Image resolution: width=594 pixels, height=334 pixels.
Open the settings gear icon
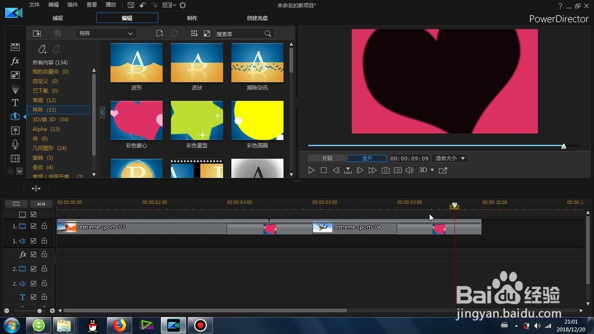point(182,5)
